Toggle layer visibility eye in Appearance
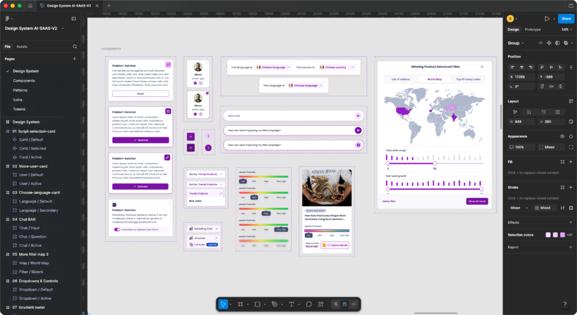 click(x=562, y=136)
